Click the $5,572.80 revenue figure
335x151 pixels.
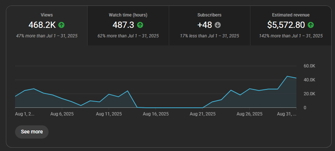click(x=286, y=25)
